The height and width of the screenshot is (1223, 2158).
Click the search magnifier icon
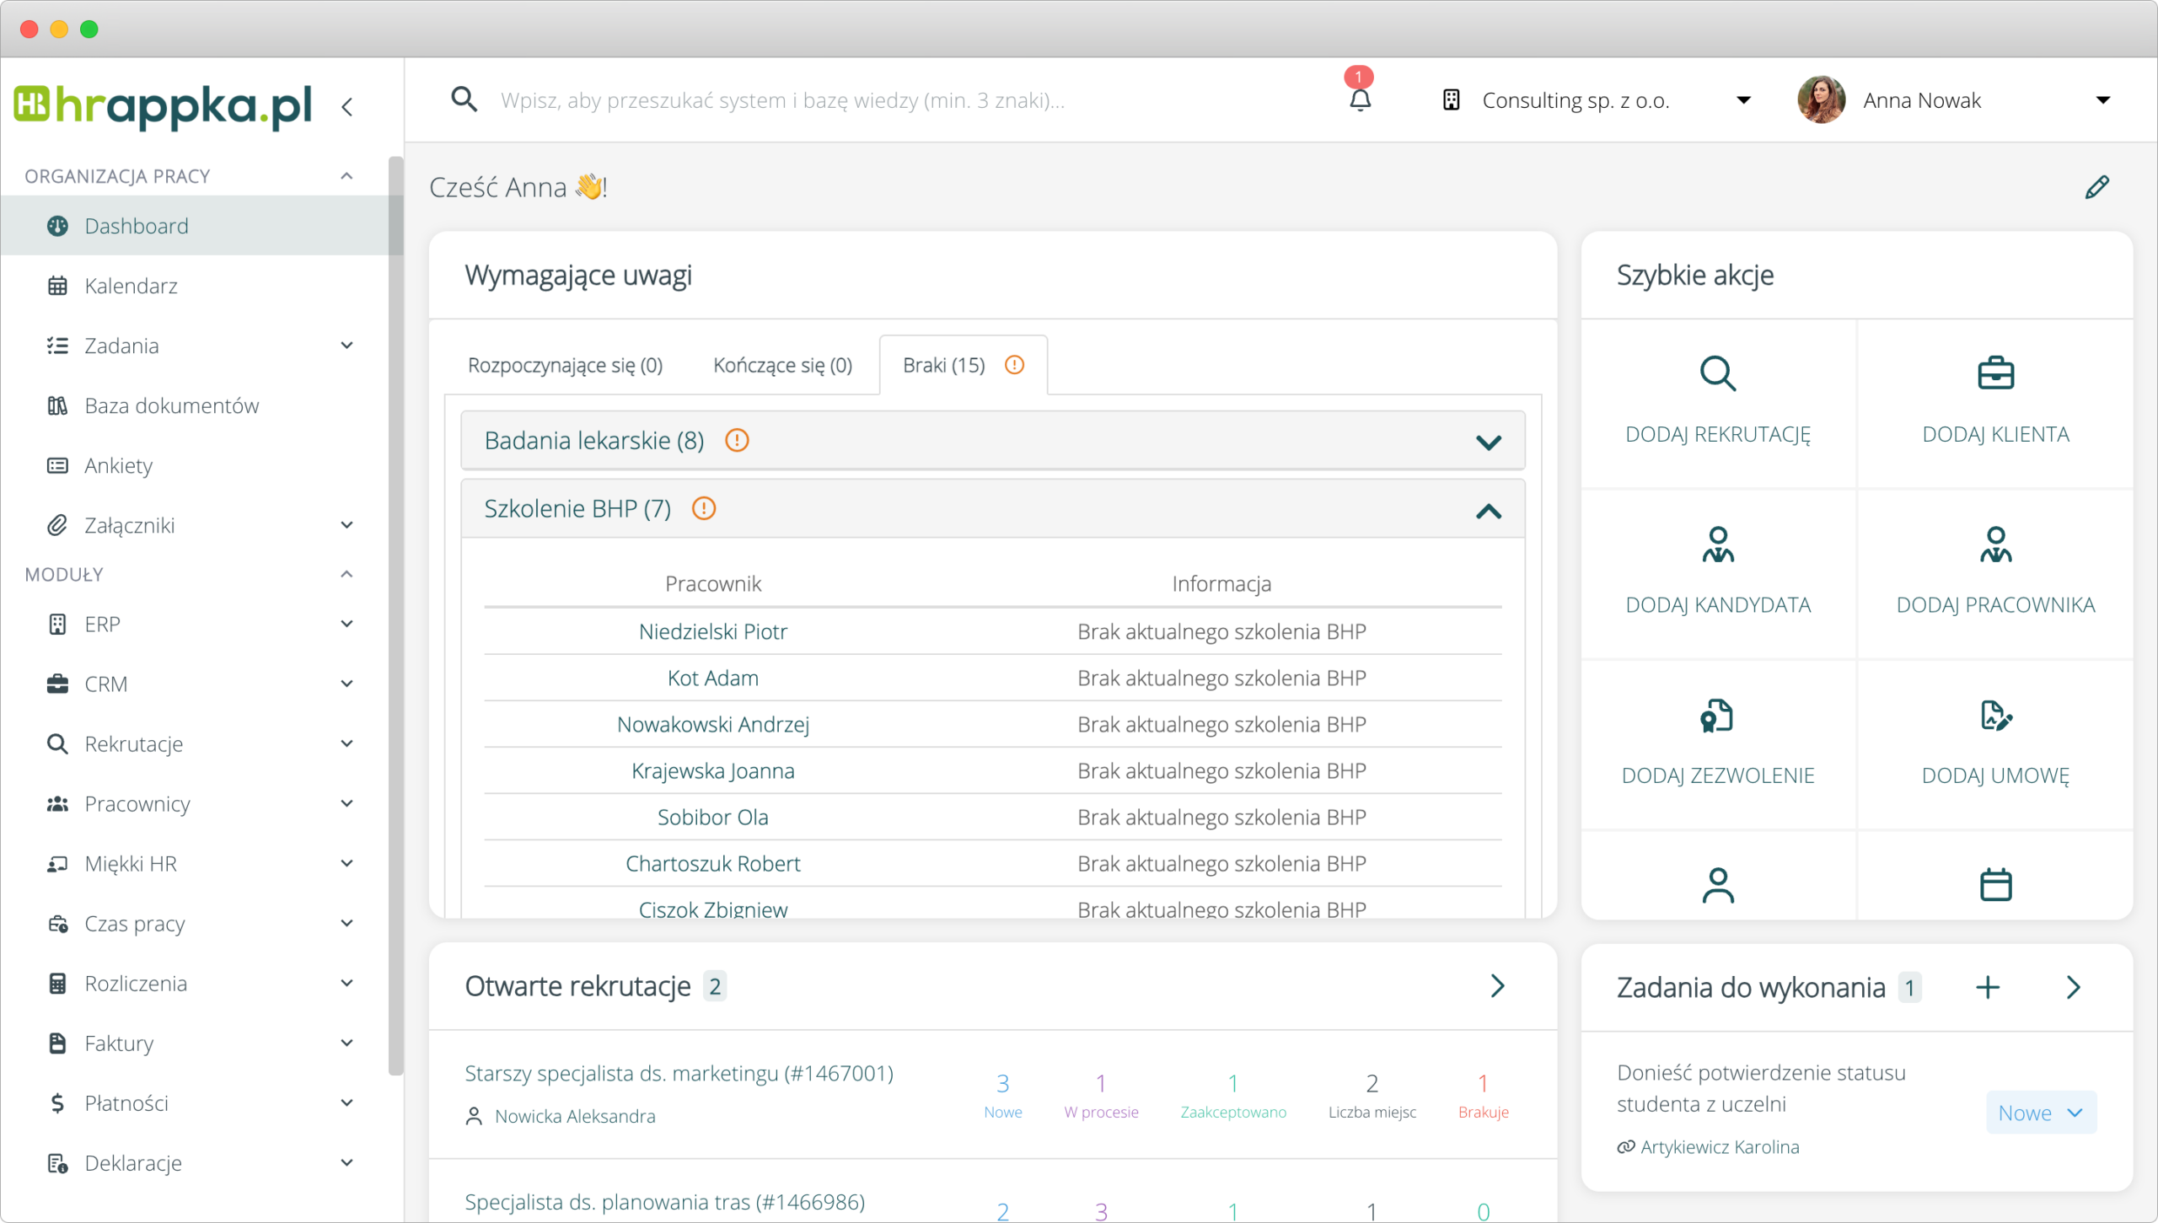pyautogui.click(x=464, y=99)
